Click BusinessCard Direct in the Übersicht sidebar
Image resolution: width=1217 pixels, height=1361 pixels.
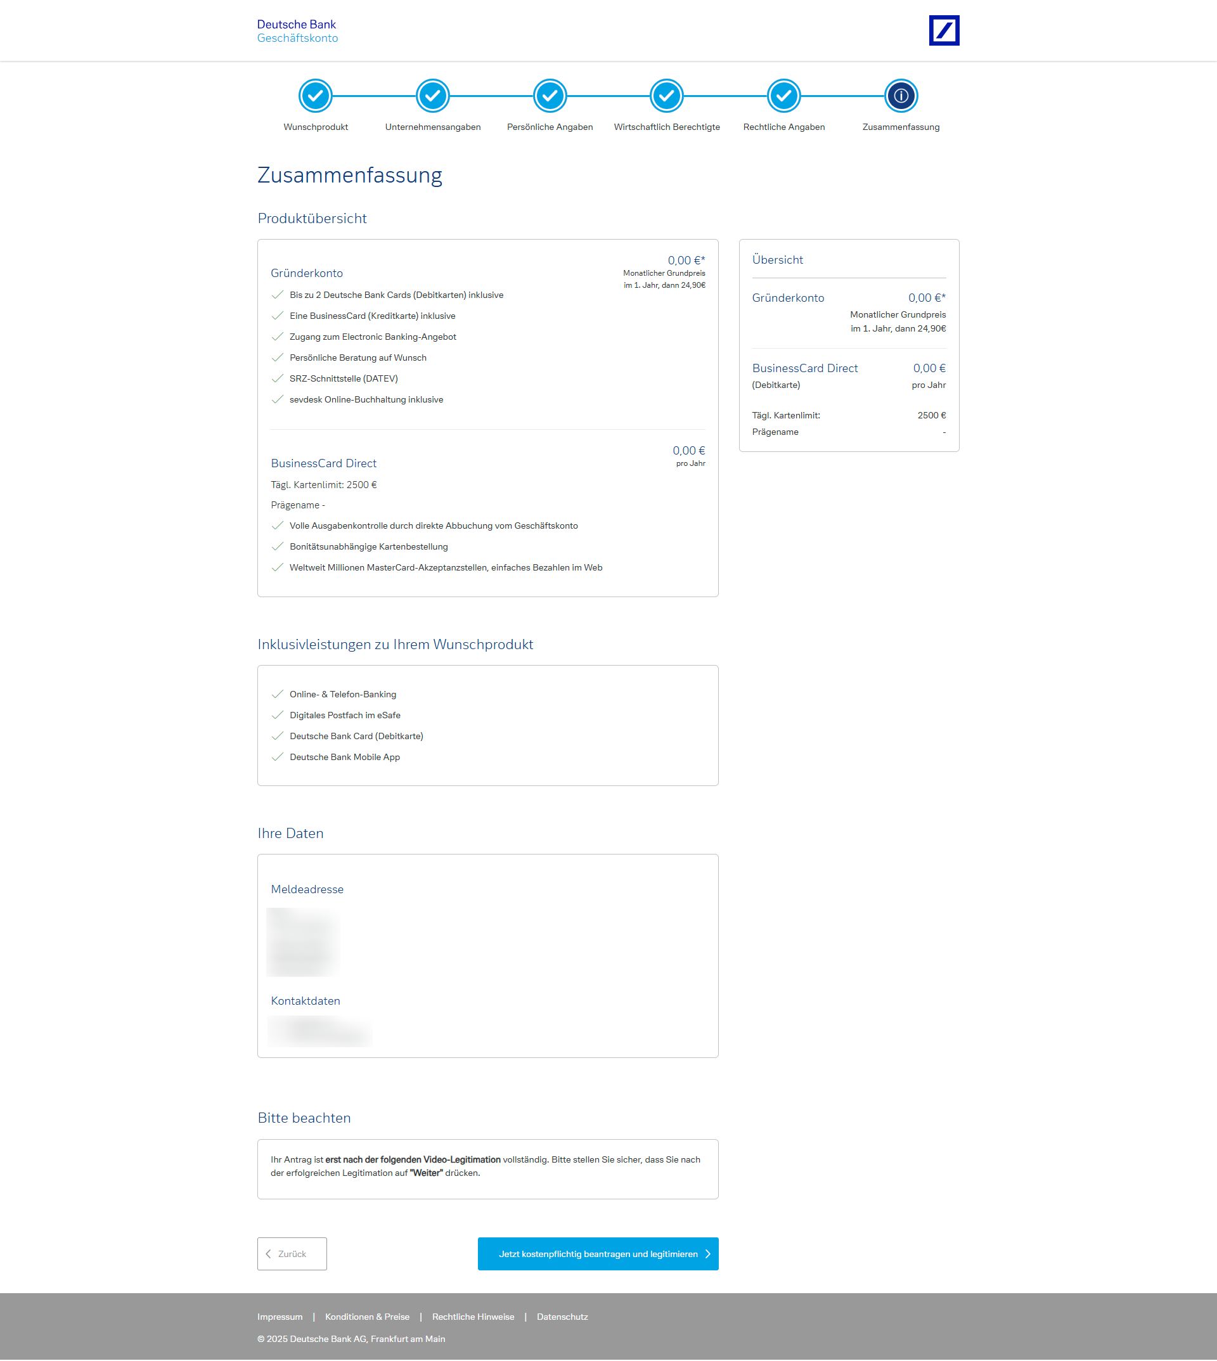point(804,368)
